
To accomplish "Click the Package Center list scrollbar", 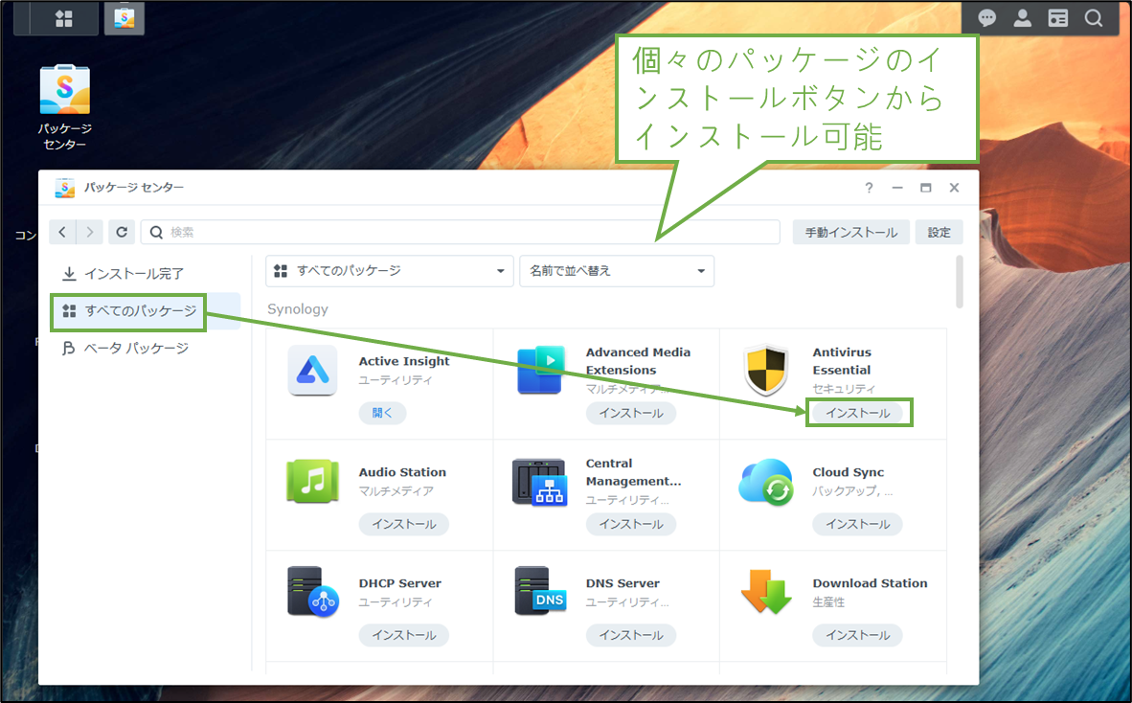I will pos(960,282).
